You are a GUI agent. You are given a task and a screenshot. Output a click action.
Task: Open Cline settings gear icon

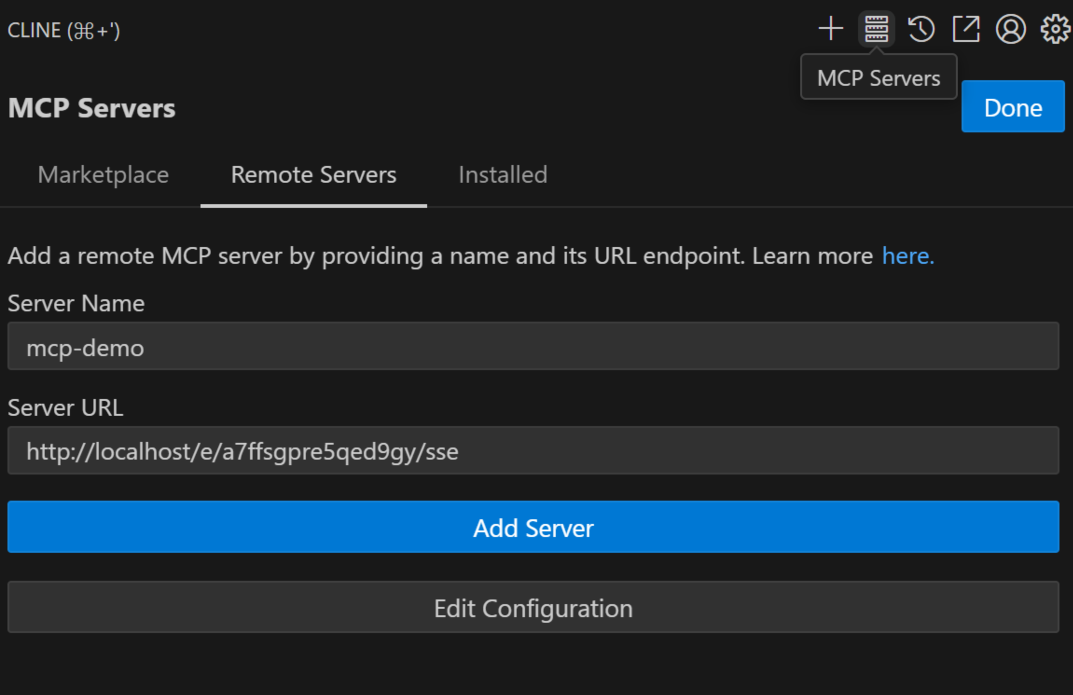pos(1055,29)
